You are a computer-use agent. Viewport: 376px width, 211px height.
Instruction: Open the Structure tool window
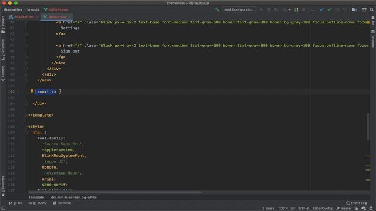click(3, 49)
